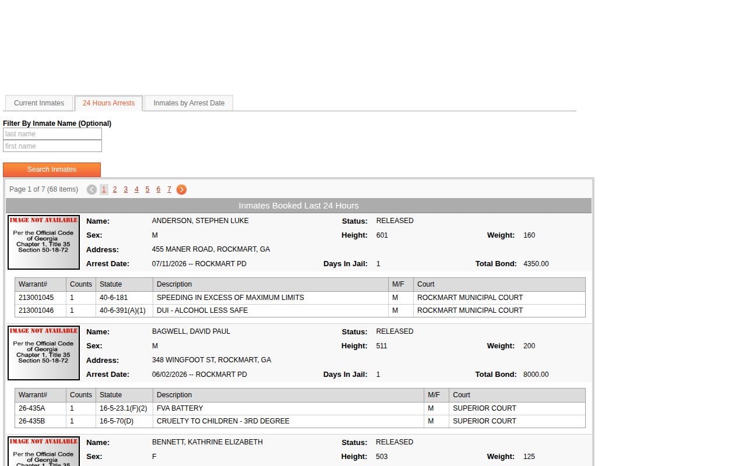746x466 pixels.
Task: Click statute 16-5-23.1(F)(2) cell
Action: 124,408
